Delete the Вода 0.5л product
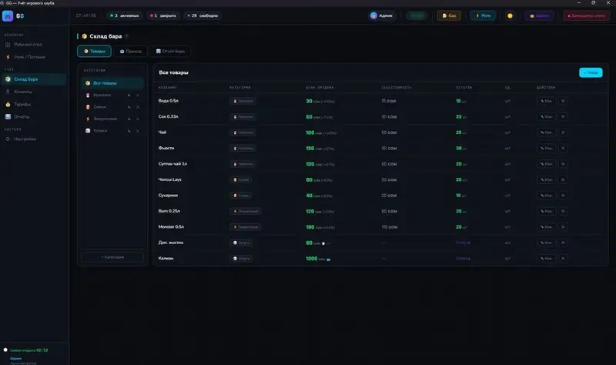This screenshot has width=616, height=365. click(x=563, y=101)
